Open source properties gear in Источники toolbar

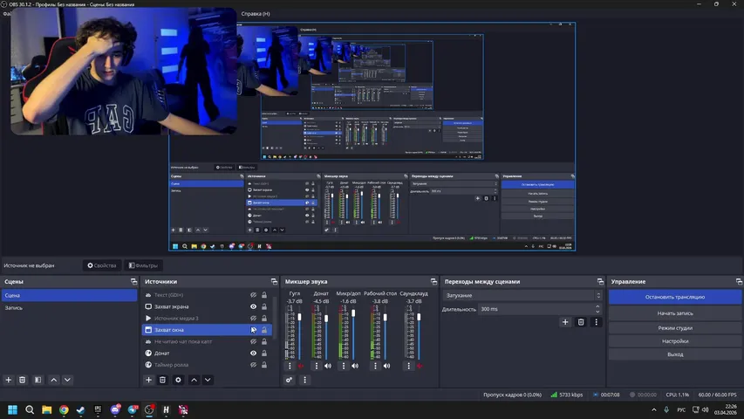pos(178,380)
